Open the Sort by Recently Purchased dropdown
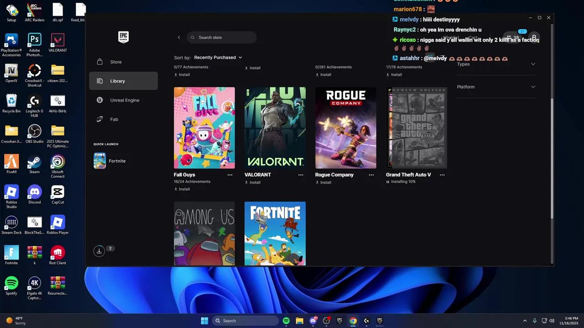The image size is (584, 328). pos(218,57)
